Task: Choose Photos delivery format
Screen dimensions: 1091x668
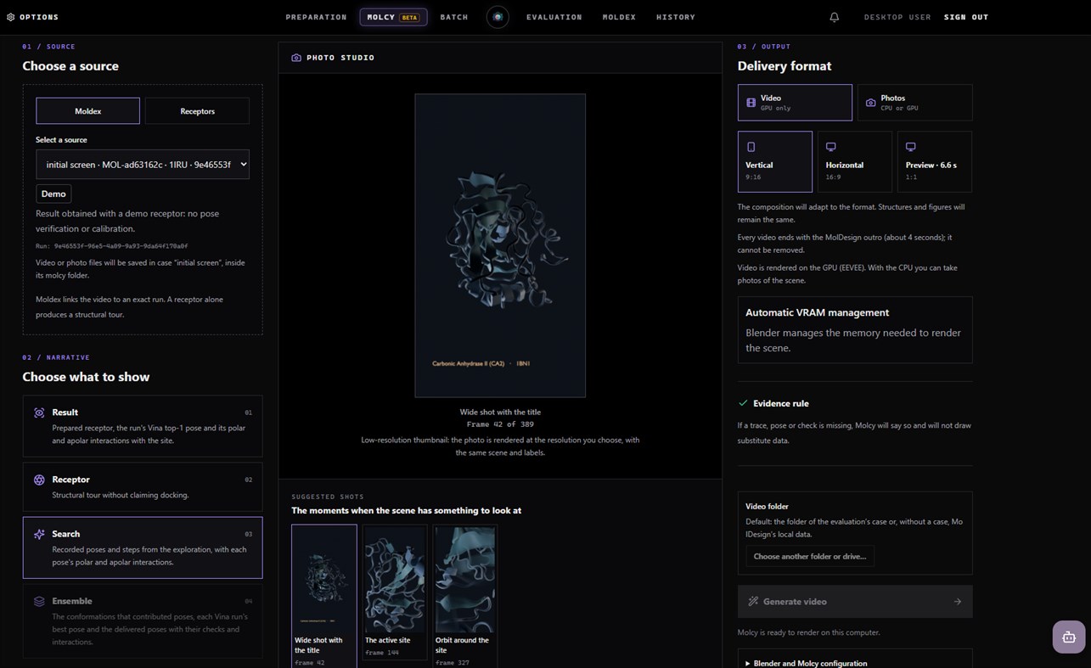Action: [915, 103]
